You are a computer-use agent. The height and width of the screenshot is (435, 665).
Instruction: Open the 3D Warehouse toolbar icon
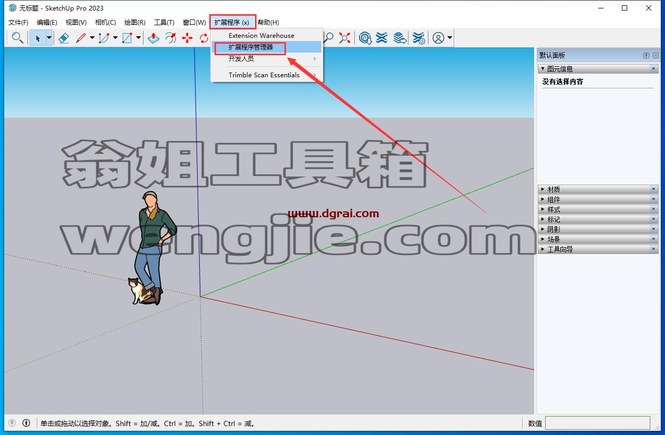[365, 38]
